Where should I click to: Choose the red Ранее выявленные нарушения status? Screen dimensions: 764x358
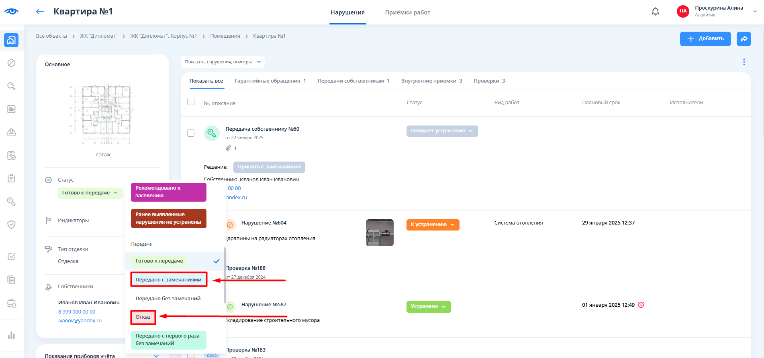tap(168, 218)
